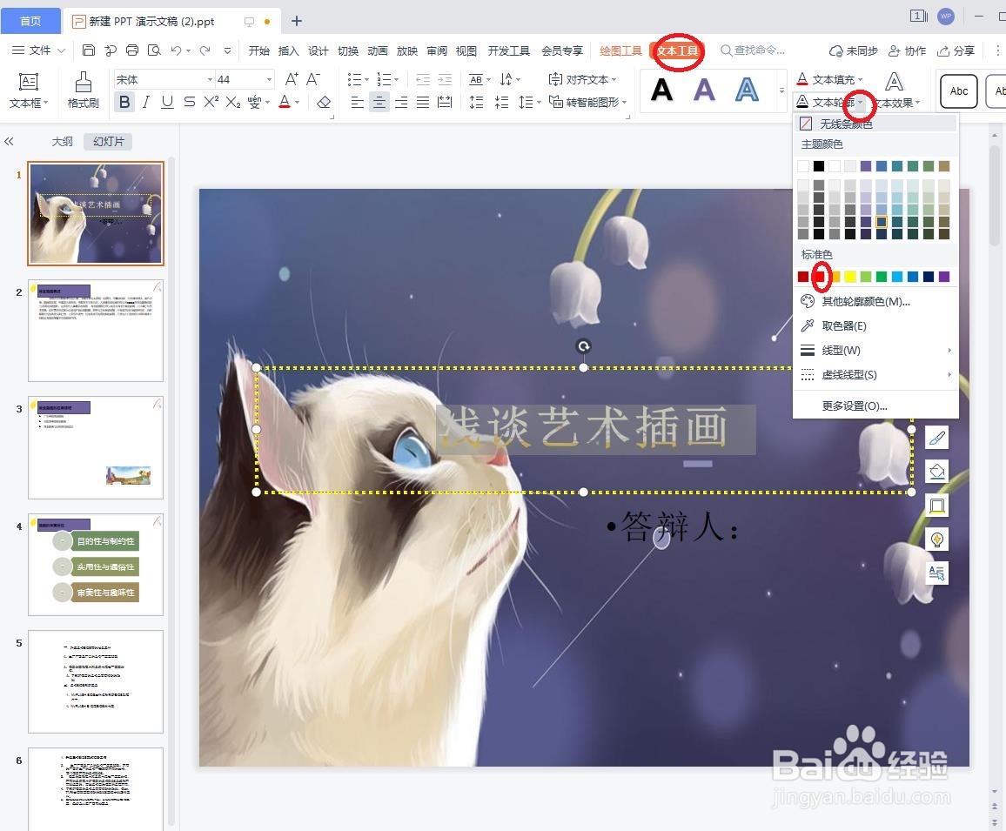Click the 协作 collaborate button

click(x=907, y=50)
